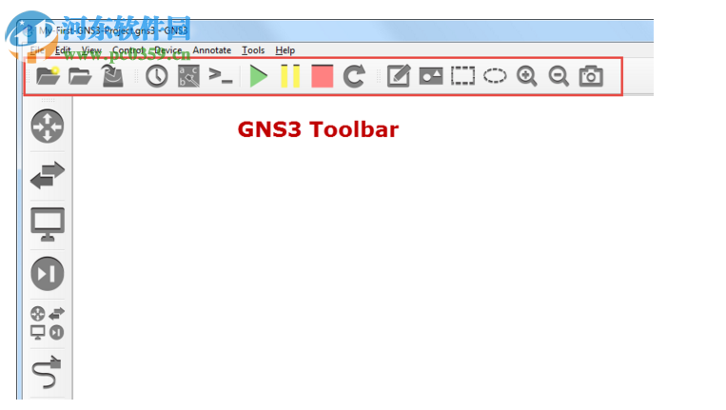The height and width of the screenshot is (410, 726).
Task: Open the Control menu
Action: click(x=128, y=50)
